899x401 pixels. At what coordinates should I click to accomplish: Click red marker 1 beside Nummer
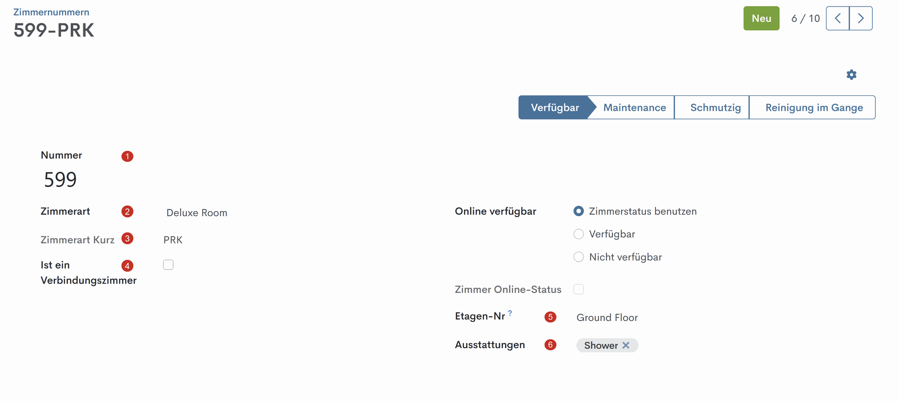(127, 156)
